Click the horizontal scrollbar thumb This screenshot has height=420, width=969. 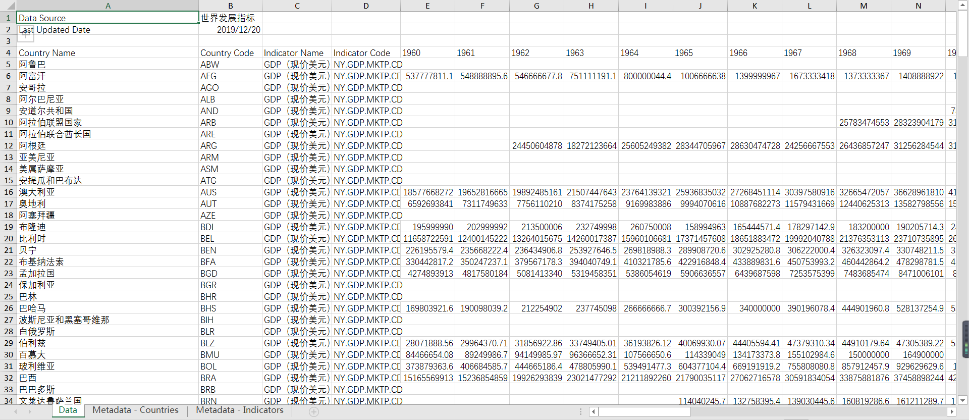point(644,412)
